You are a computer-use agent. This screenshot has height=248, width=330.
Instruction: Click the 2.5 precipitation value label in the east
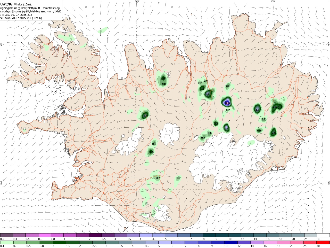click(x=275, y=107)
